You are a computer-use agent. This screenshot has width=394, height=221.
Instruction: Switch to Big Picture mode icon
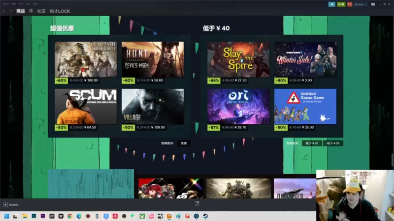[373, 4]
